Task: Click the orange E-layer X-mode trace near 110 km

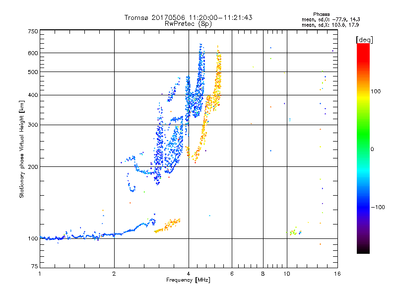Action: 167,225
